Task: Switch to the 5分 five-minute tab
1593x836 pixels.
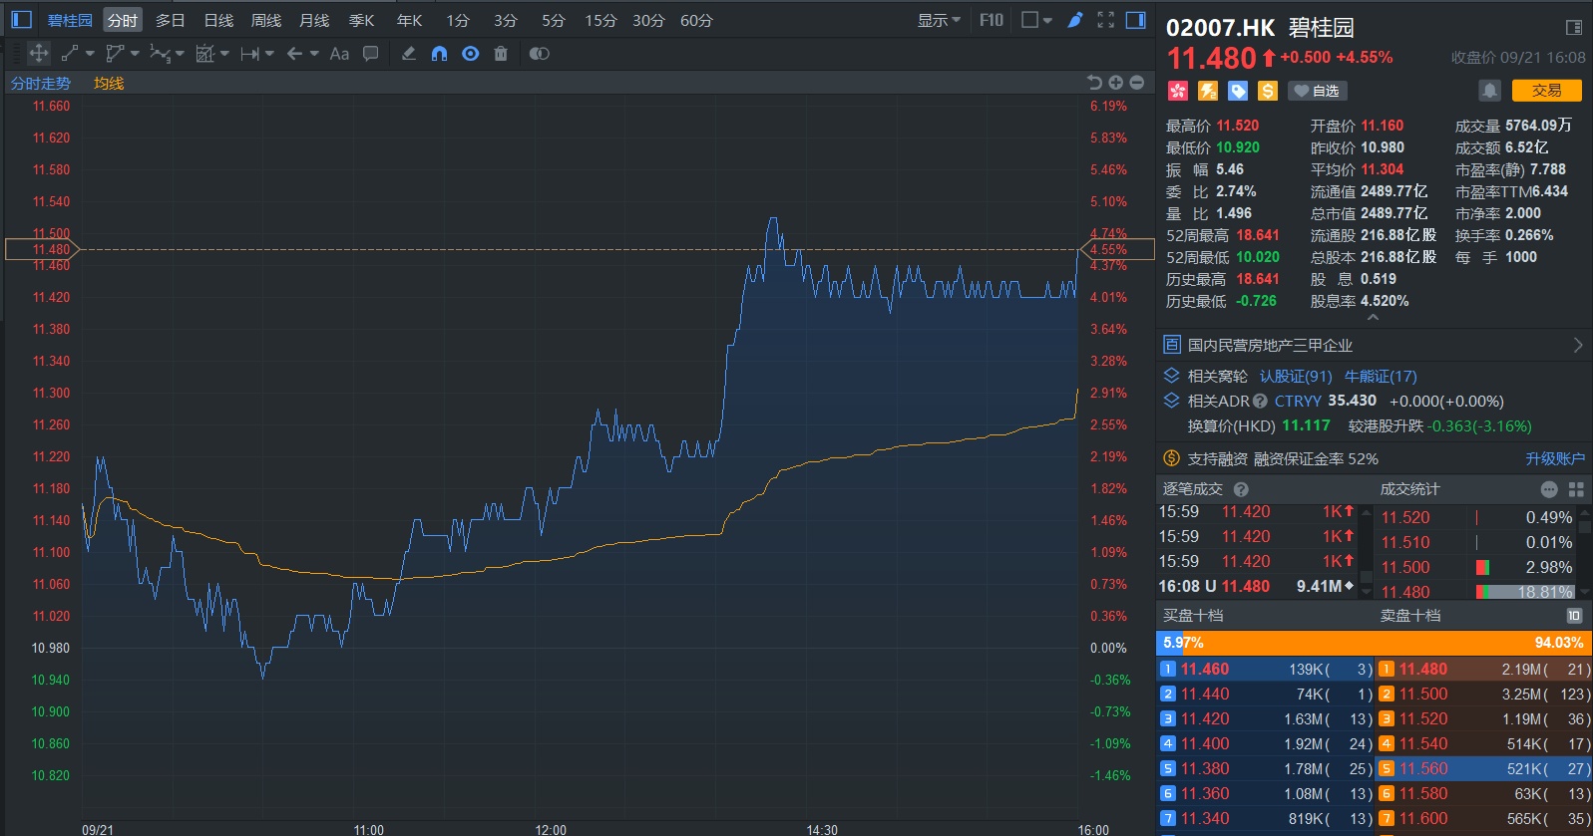Action: [x=553, y=20]
